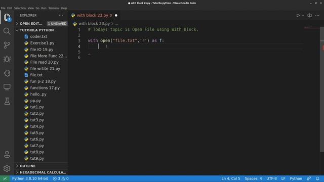Open notifications bell
The width and height of the screenshot is (324, 182).
(x=317, y=178)
